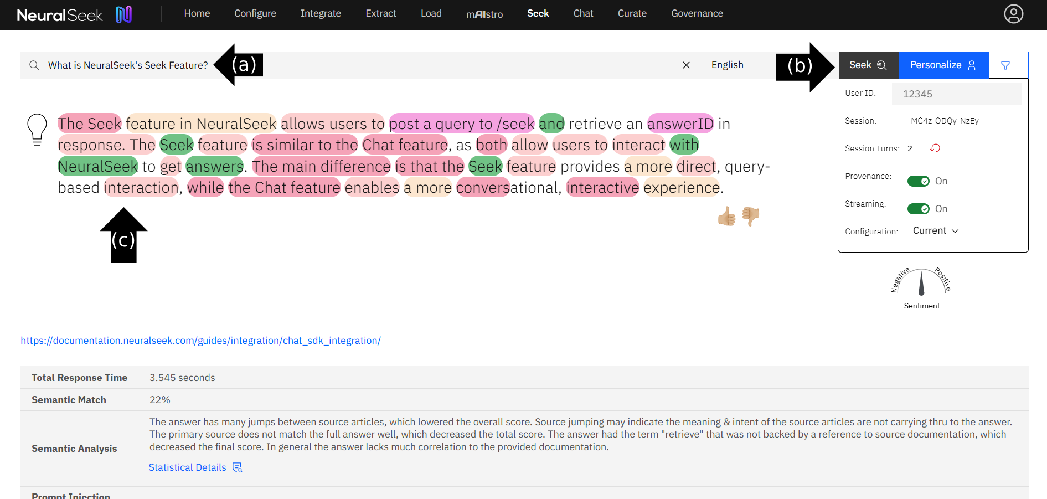Disable the Streaming toggle

pyautogui.click(x=918, y=209)
